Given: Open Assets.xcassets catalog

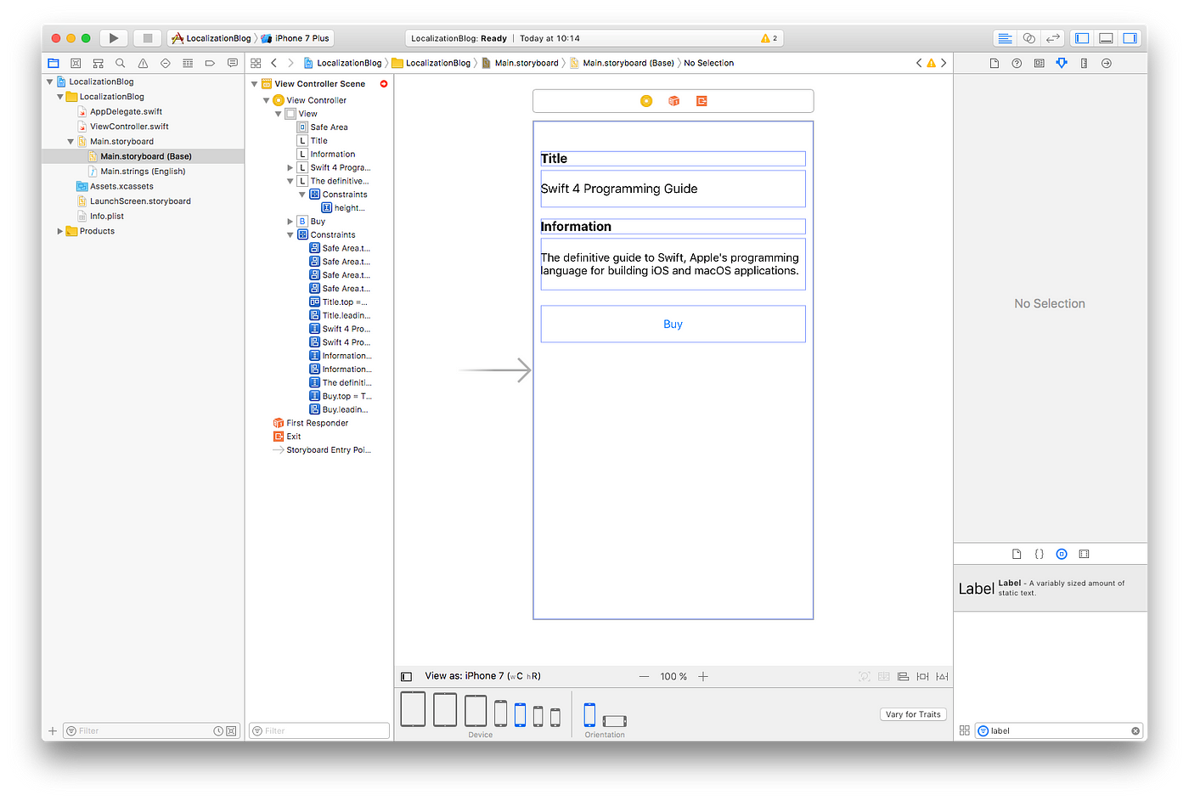Looking at the screenshot, I should pyautogui.click(x=121, y=187).
